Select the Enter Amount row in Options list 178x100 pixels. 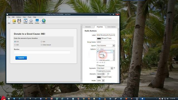[x=105, y=60]
